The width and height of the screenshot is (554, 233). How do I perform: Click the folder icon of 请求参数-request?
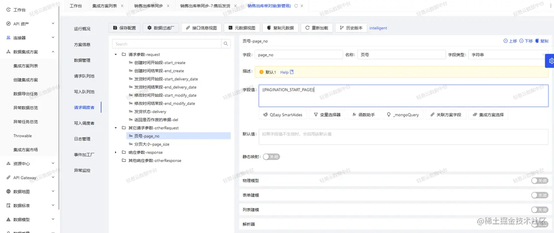click(x=124, y=55)
